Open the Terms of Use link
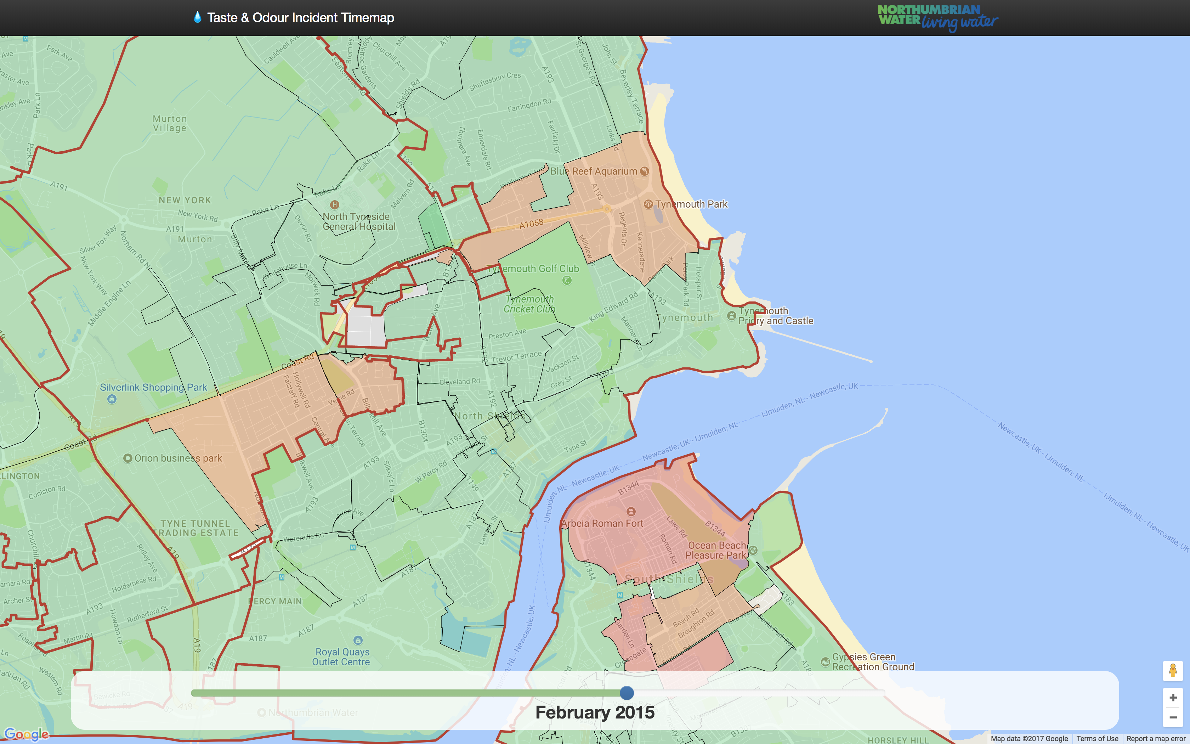1190x744 pixels. point(1097,739)
